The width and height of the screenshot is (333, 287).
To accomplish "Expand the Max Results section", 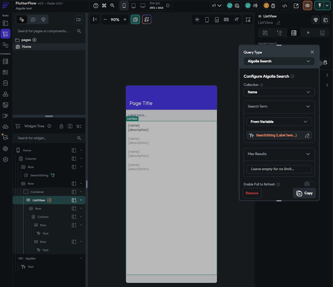I will pyautogui.click(x=279, y=154).
